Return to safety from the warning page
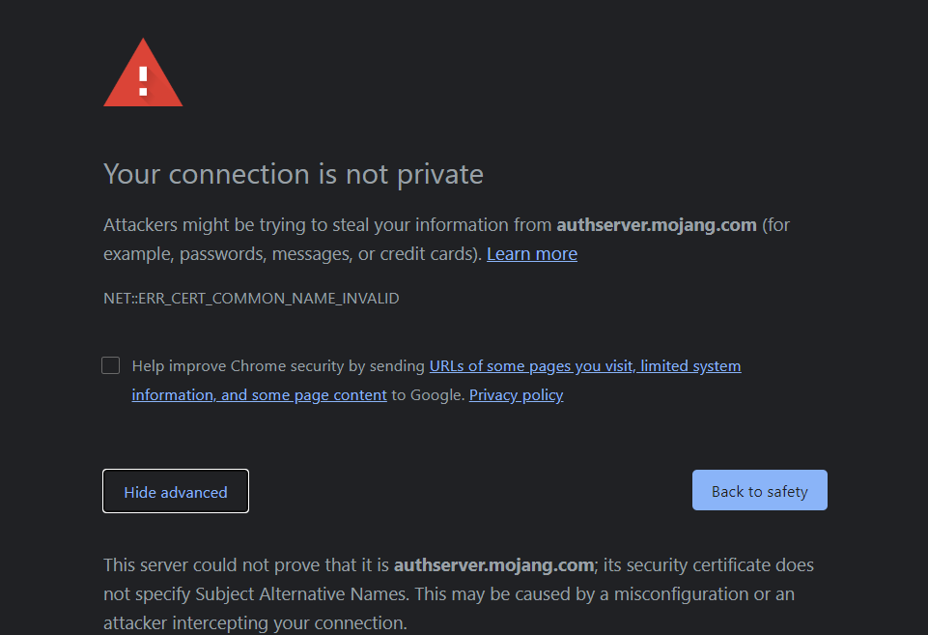928x635 pixels. (759, 490)
